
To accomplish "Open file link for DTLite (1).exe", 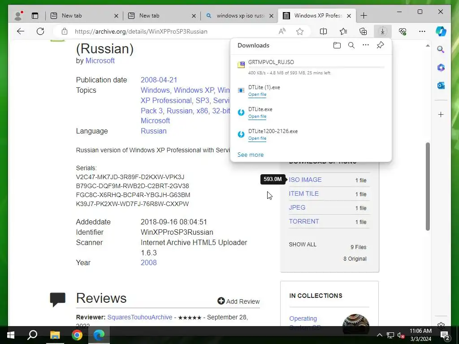I will pyautogui.click(x=257, y=95).
